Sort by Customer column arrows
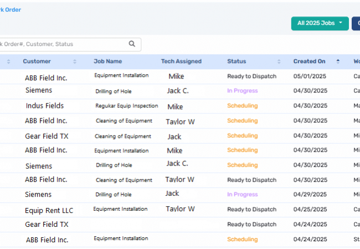The height and width of the screenshot is (249, 360). point(75,61)
